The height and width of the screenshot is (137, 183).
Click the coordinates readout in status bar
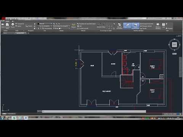point(170,114)
